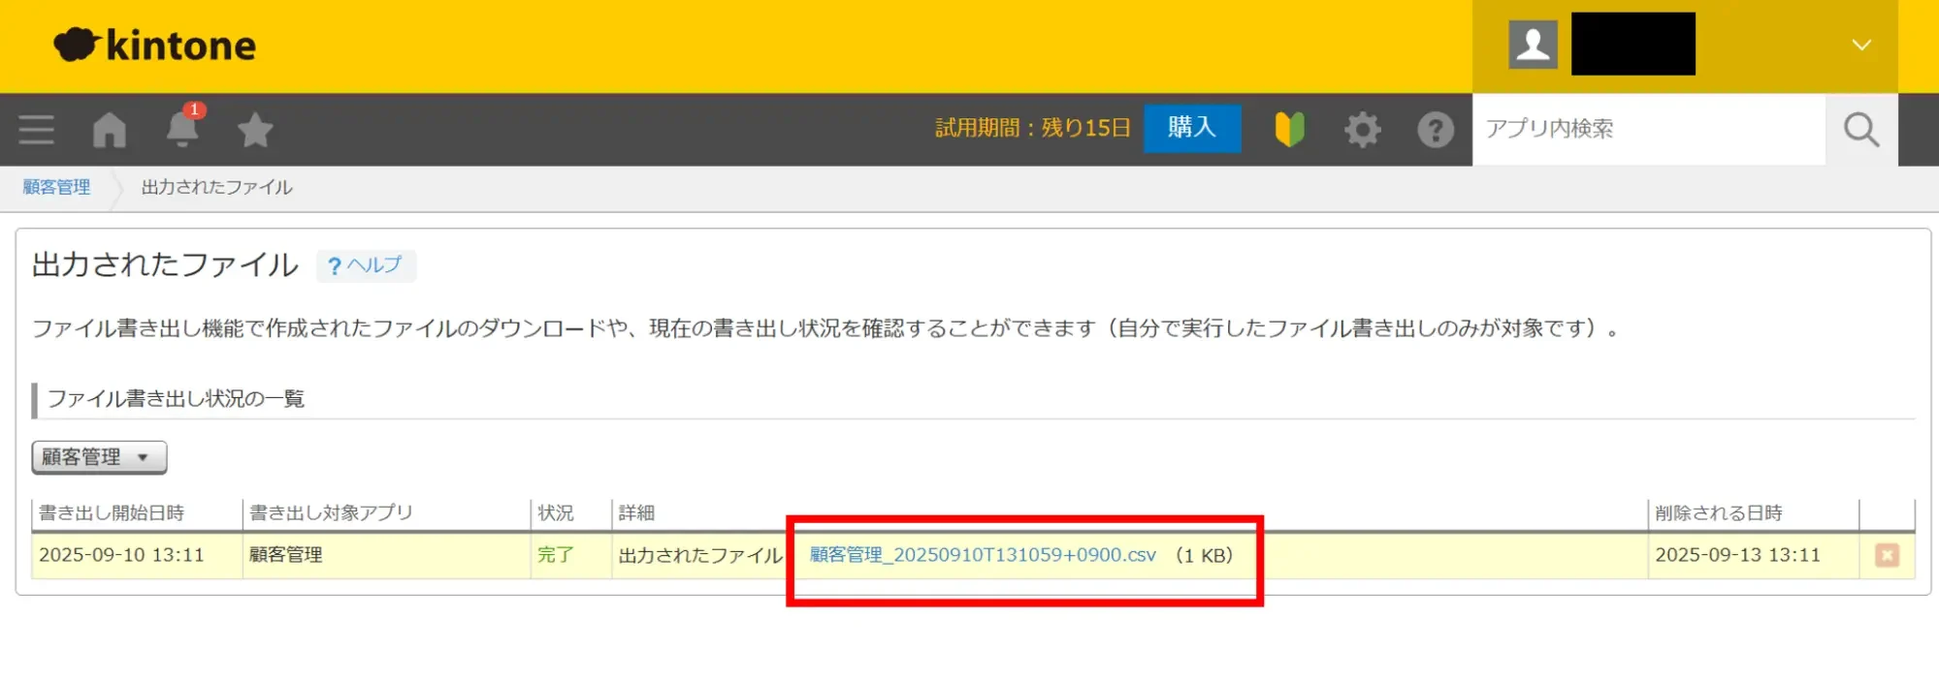The image size is (1939, 680).
Task: Click the star bookmarks icon
Action: (255, 130)
